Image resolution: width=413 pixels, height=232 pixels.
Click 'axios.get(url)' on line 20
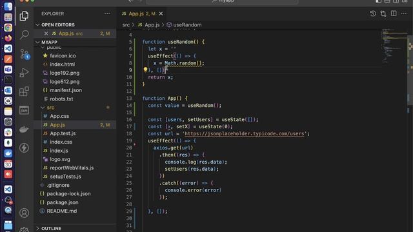(x=173, y=148)
